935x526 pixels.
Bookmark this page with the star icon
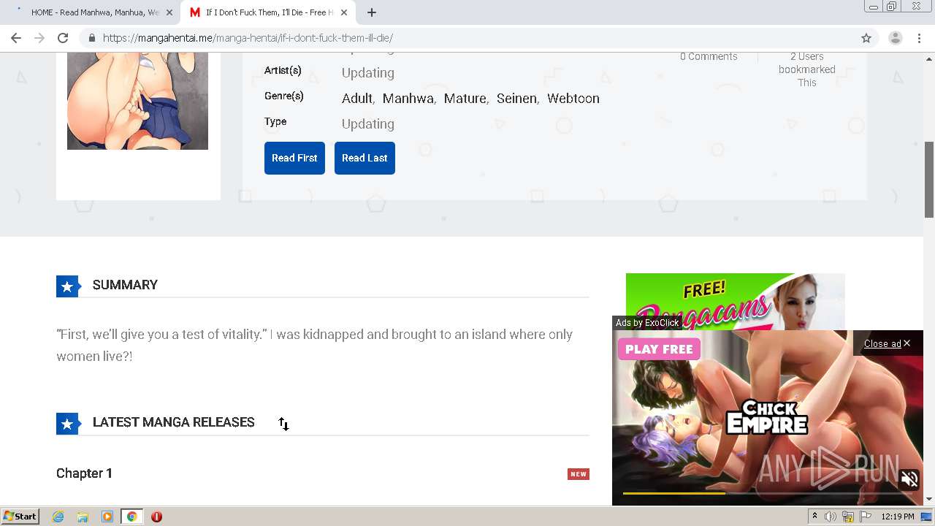click(866, 38)
